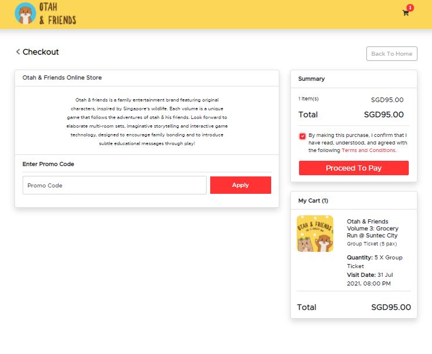The width and height of the screenshot is (432, 354).
Task: Click the Checkout page title
Action: point(41,52)
